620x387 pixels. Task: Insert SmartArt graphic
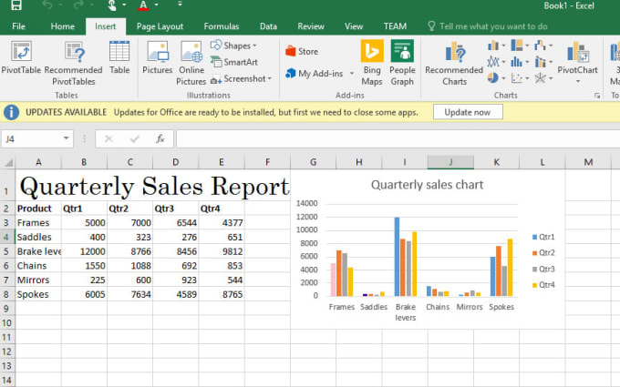coord(234,62)
